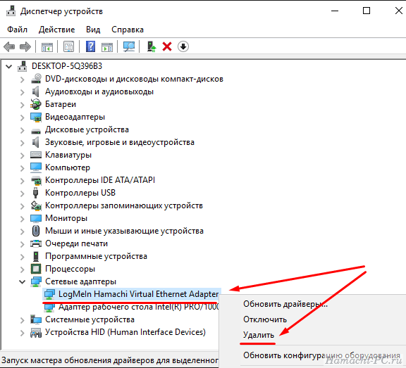The image size is (406, 368).
Task: Click the Устройства HID icon
Action: click(x=36, y=332)
